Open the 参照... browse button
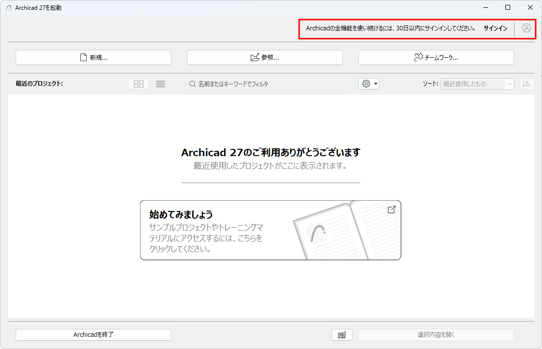Screen dimensions: 542x349 coord(265,57)
